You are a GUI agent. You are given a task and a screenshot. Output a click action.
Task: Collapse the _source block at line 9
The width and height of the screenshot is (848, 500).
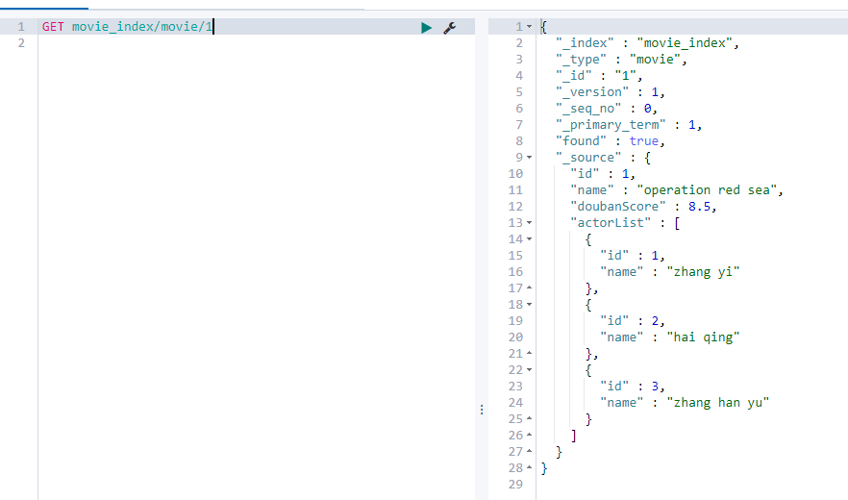pos(530,158)
